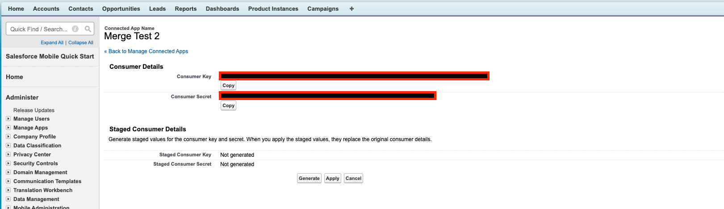Expand the Data Classification arrow

point(8,146)
